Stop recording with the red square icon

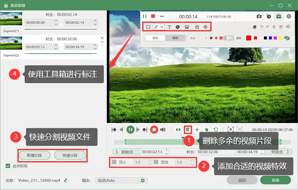153,16
